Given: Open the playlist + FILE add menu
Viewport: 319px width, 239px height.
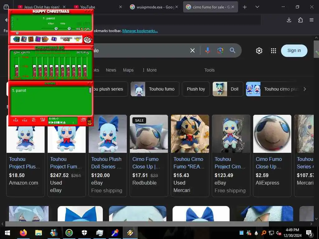Looking at the screenshot, I should 16,120.
